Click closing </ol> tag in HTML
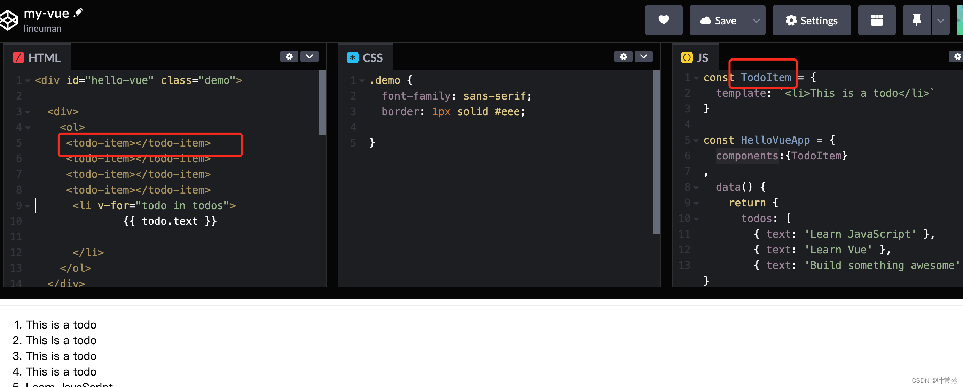The image size is (963, 387). pos(76,268)
